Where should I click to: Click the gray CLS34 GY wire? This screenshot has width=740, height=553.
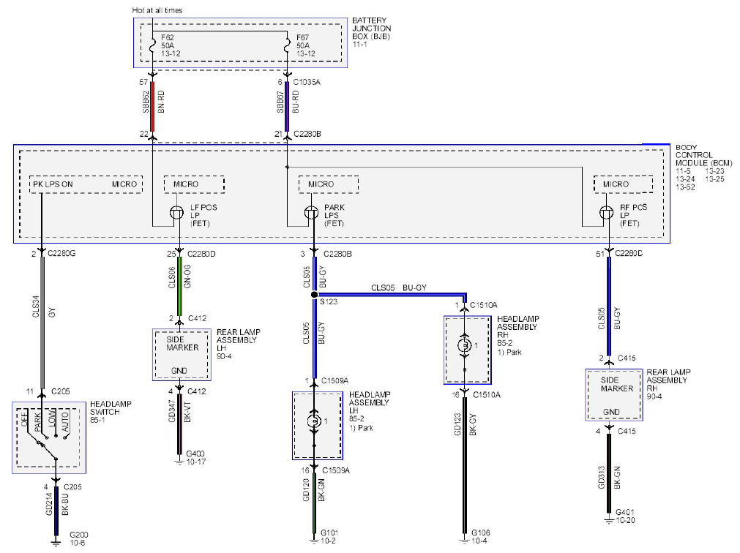(x=42, y=323)
